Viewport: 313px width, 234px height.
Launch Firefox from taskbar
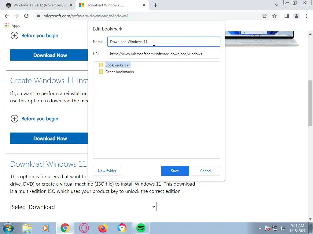click(x=103, y=228)
